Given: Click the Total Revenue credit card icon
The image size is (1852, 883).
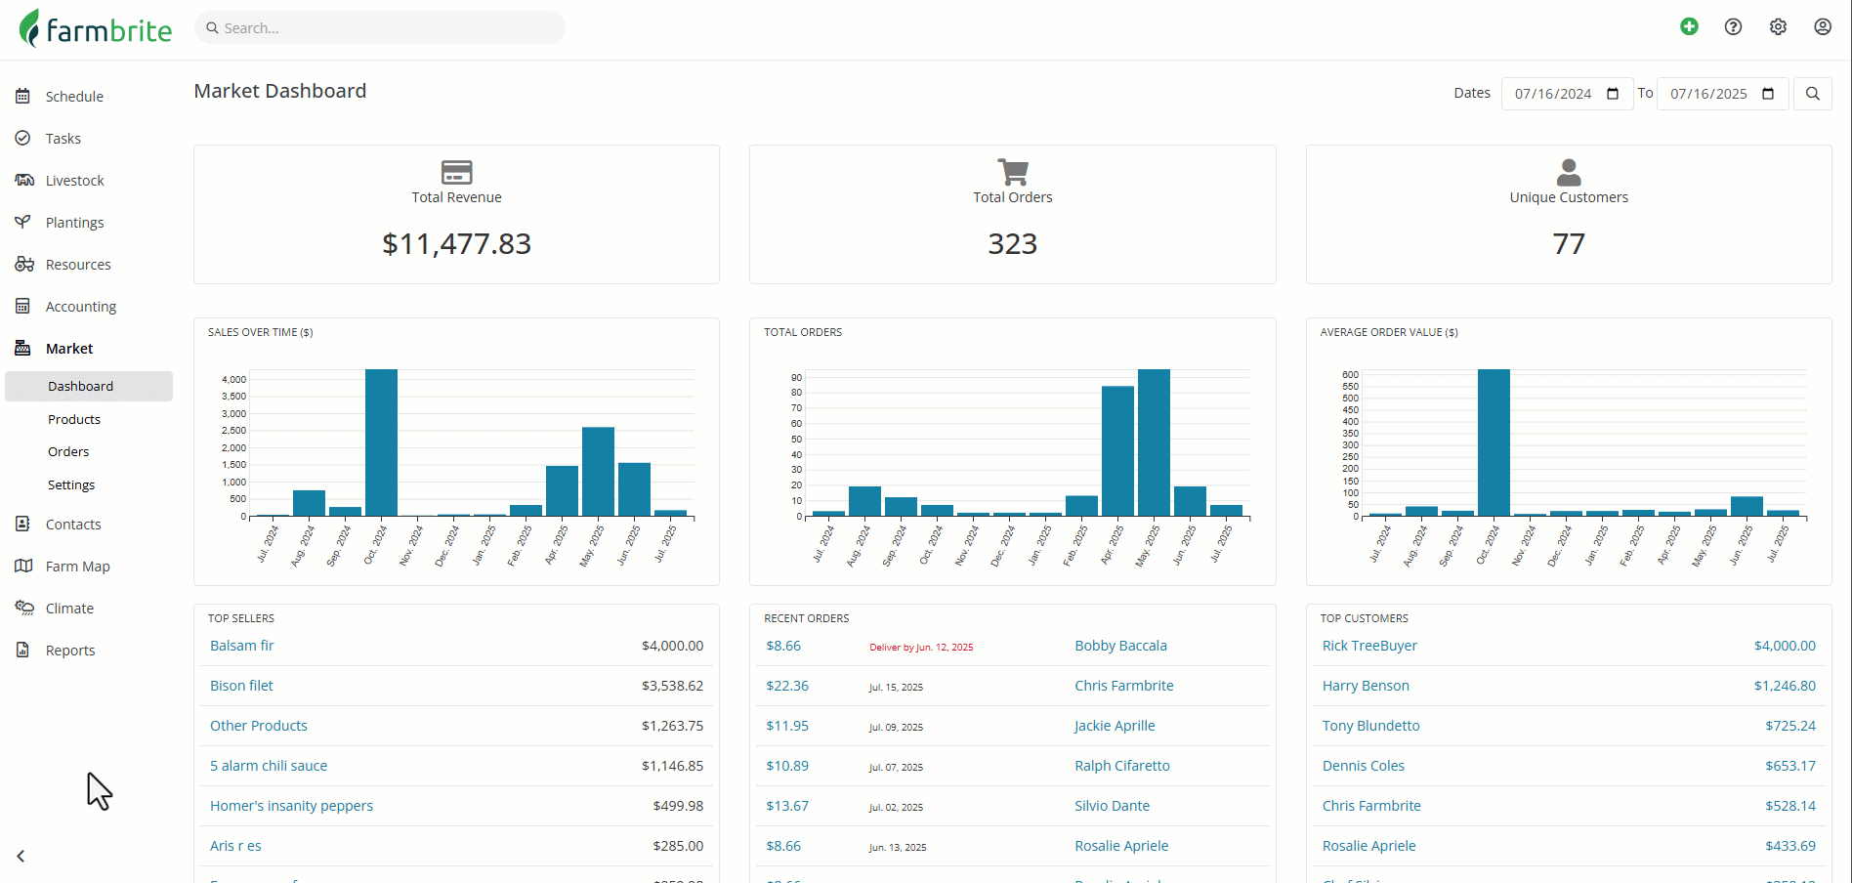Looking at the screenshot, I should point(456,172).
